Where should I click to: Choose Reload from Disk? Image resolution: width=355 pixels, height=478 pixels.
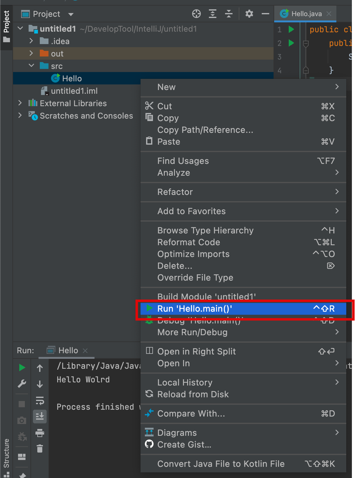pos(243,394)
